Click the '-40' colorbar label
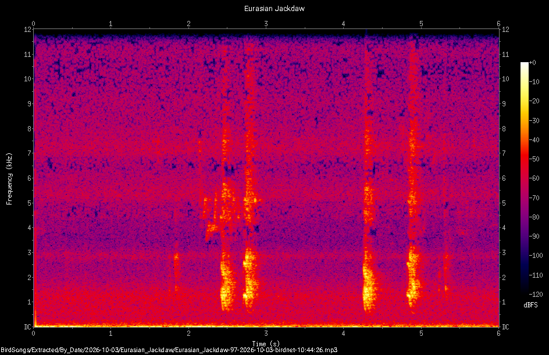Screen dimensions: 549x355 [x=534, y=140]
